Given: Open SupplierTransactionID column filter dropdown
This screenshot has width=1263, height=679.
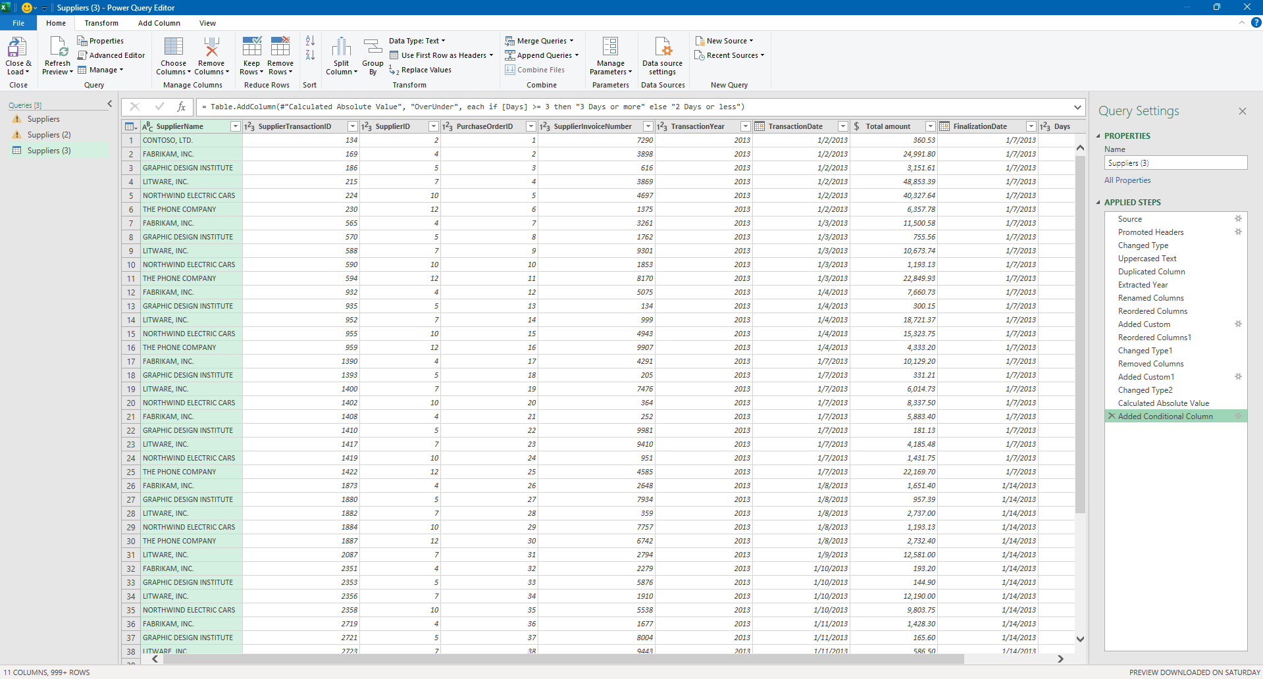Looking at the screenshot, I should tap(353, 126).
